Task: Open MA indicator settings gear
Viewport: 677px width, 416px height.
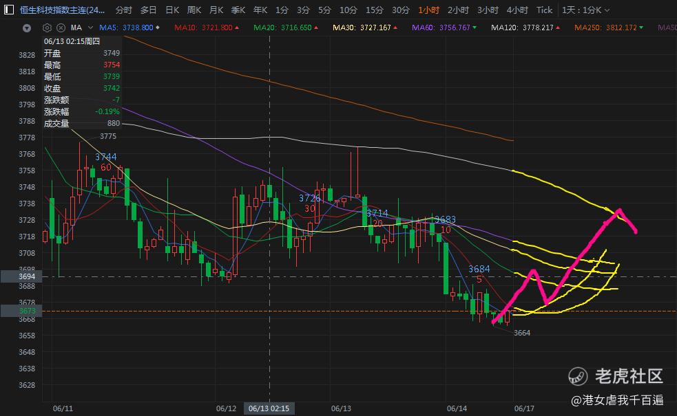Action: pos(47,28)
